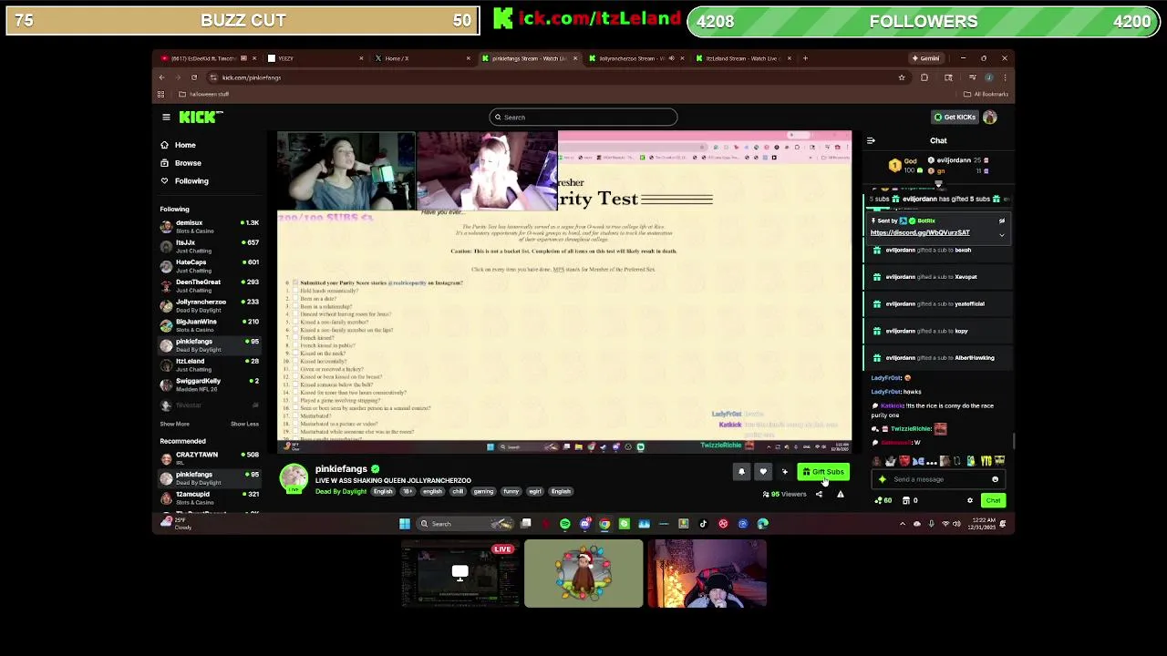Open Following in the sidebar
This screenshot has width=1167, height=656.
point(191,180)
